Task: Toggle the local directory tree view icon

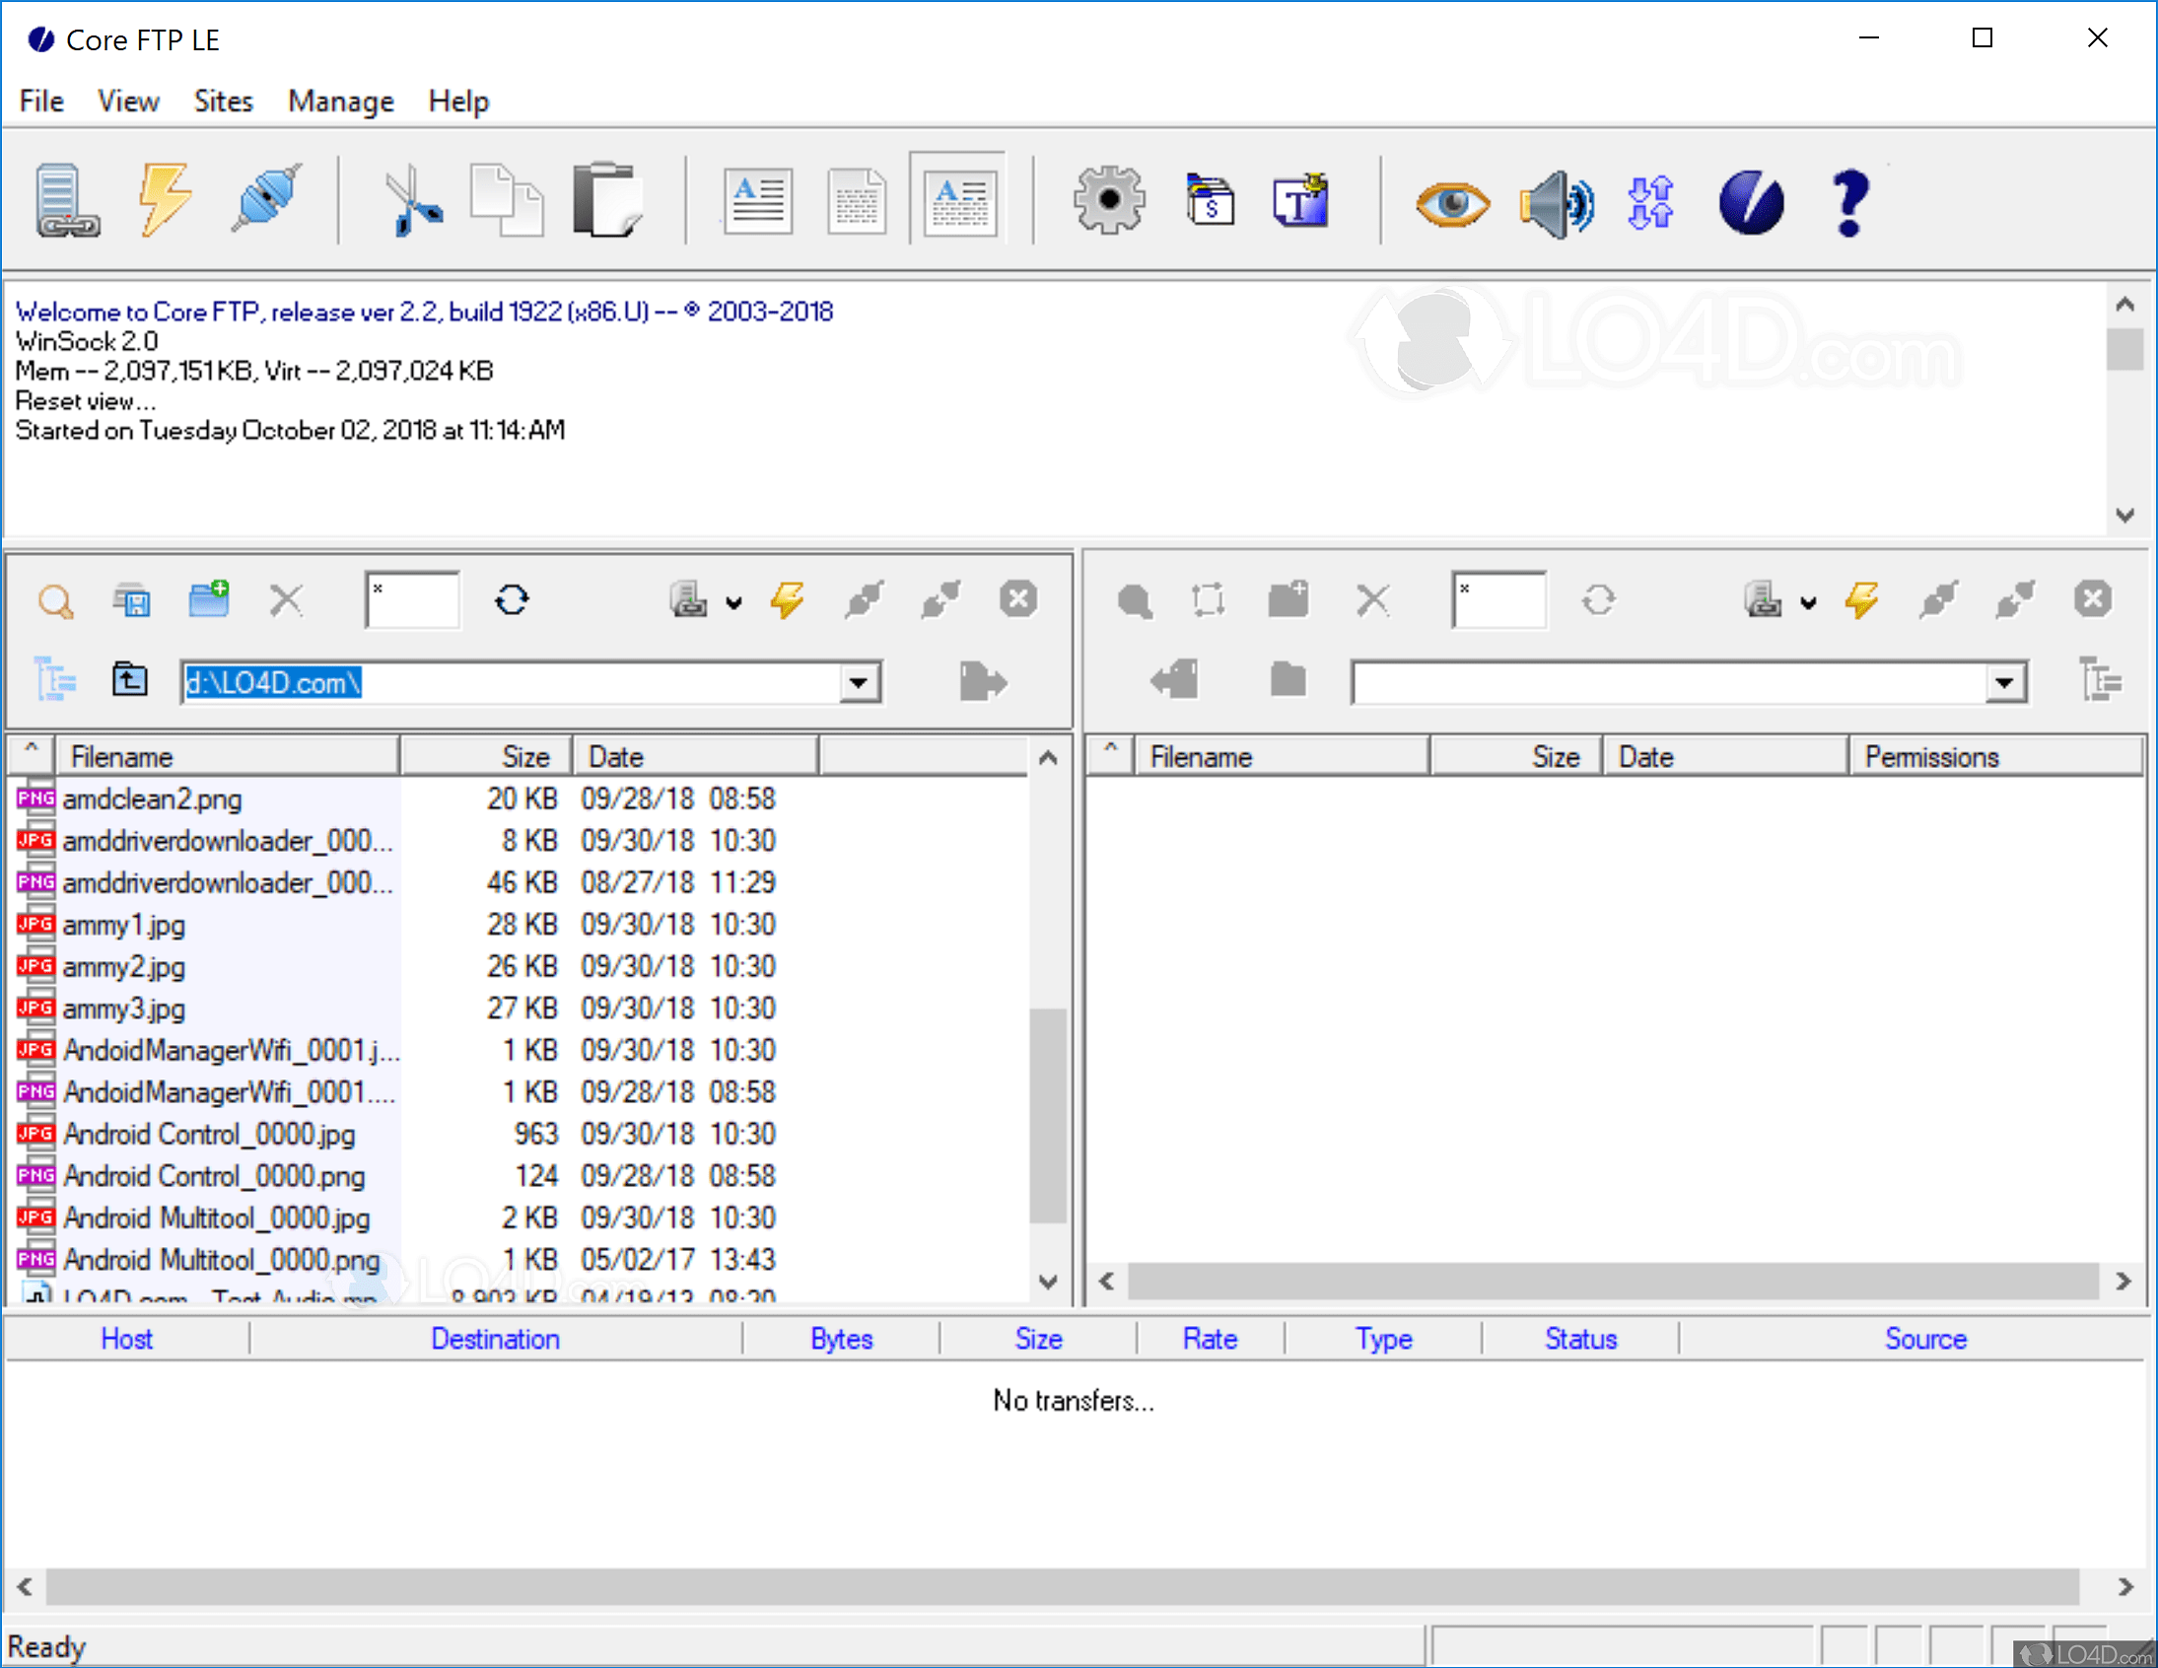Action: 55,681
